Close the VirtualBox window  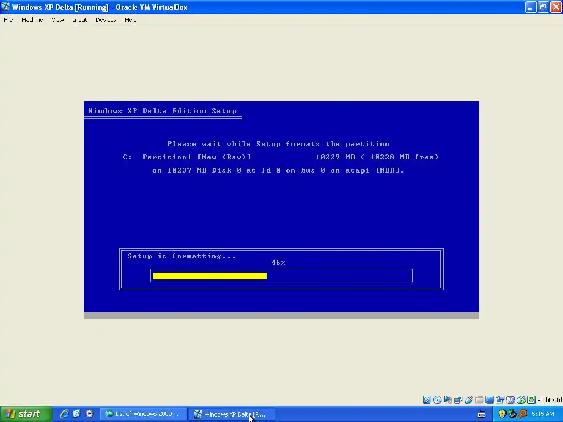point(556,7)
